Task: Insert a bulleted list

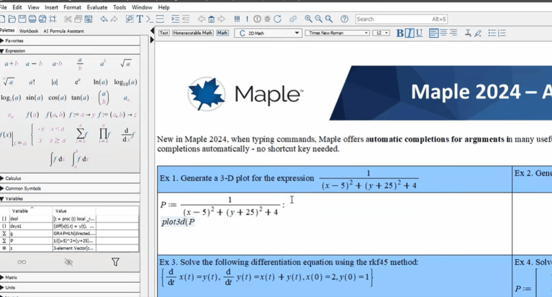Action: (492, 33)
